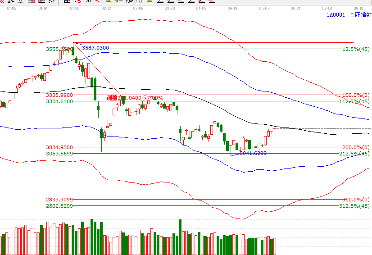Click the last red volume bar
Image resolution: width=372 pixels, height=255 pixels.
[274, 246]
